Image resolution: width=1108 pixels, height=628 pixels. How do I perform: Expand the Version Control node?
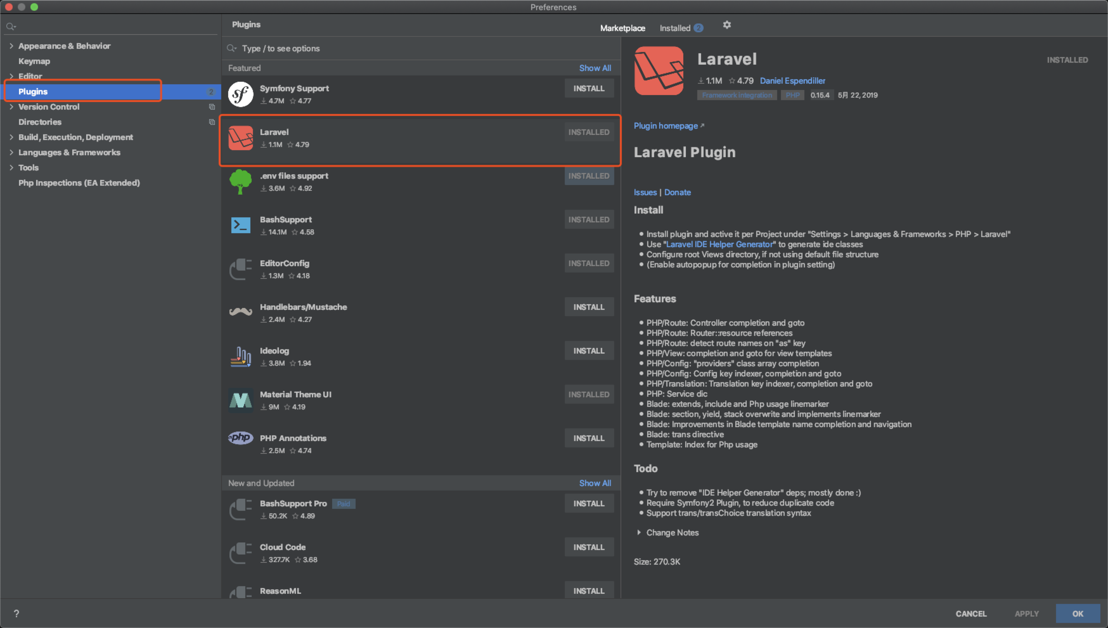point(11,106)
